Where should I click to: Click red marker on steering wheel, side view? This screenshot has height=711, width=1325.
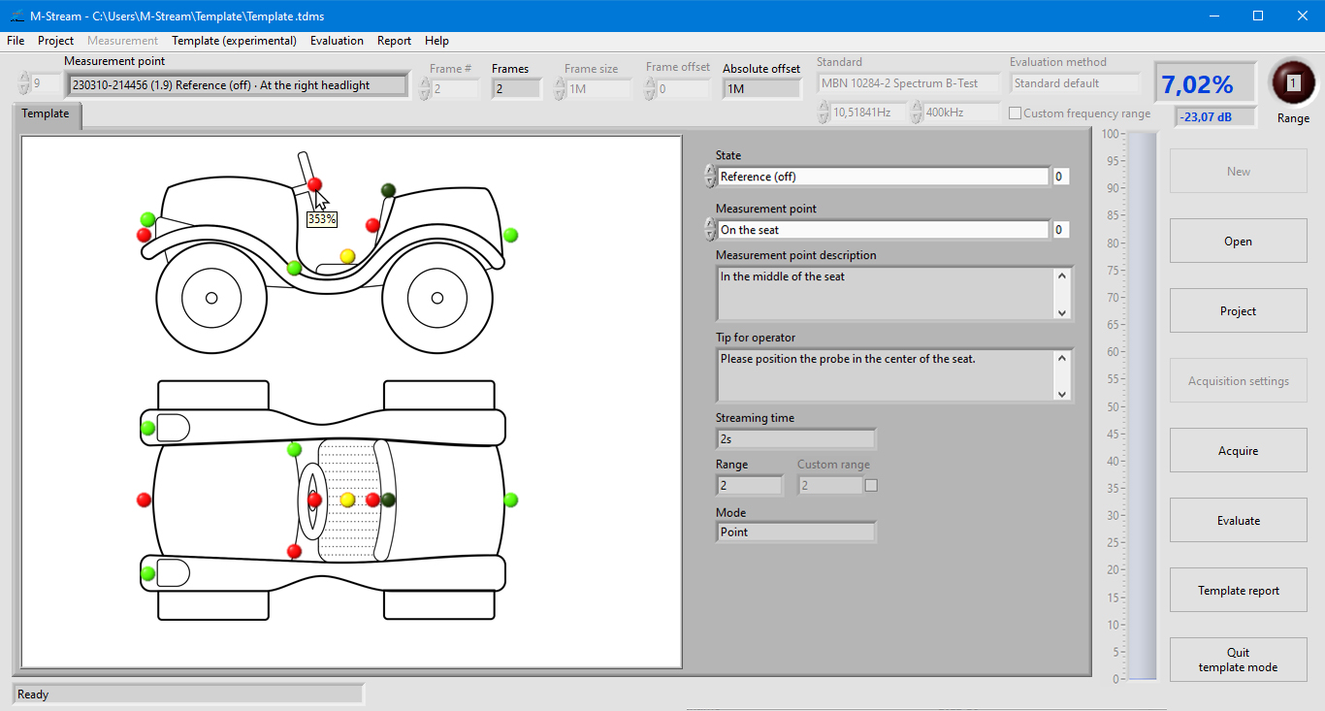pos(314,184)
